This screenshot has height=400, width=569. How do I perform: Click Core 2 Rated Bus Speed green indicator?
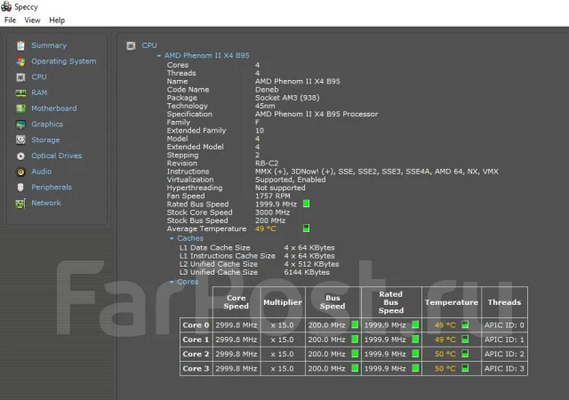(415, 353)
